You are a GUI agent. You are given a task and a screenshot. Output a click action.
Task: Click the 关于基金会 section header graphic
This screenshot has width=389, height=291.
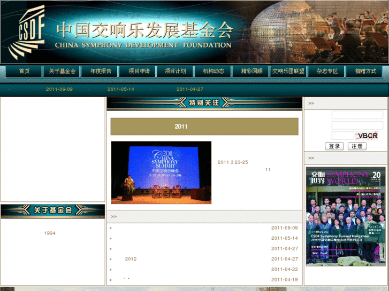[53, 210]
